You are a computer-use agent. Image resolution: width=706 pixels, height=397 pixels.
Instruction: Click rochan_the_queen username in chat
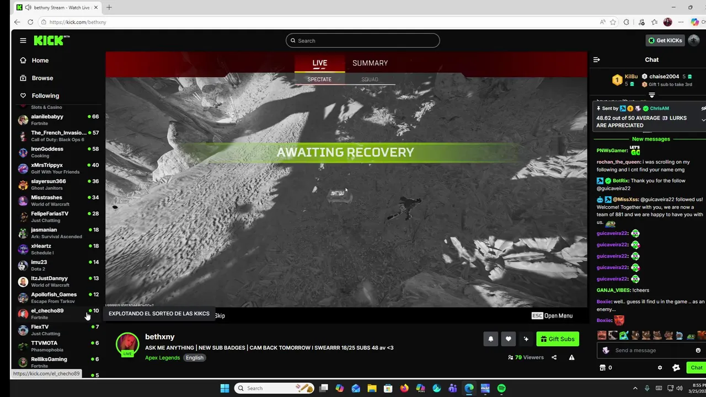pyautogui.click(x=618, y=162)
